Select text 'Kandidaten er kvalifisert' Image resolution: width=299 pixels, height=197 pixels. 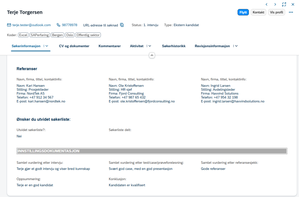point(127,185)
